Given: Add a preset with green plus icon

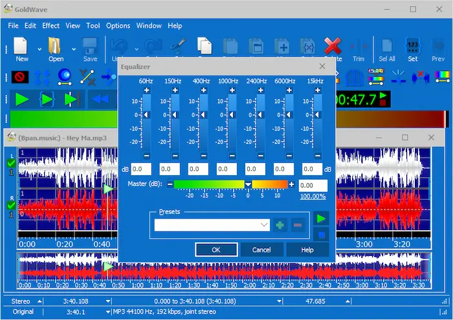Looking at the screenshot, I should click(x=280, y=225).
